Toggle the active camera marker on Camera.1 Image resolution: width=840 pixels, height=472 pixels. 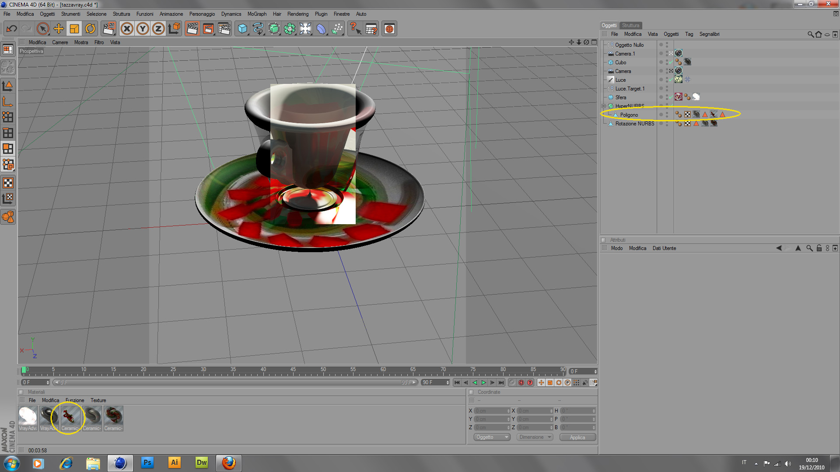[x=671, y=54]
